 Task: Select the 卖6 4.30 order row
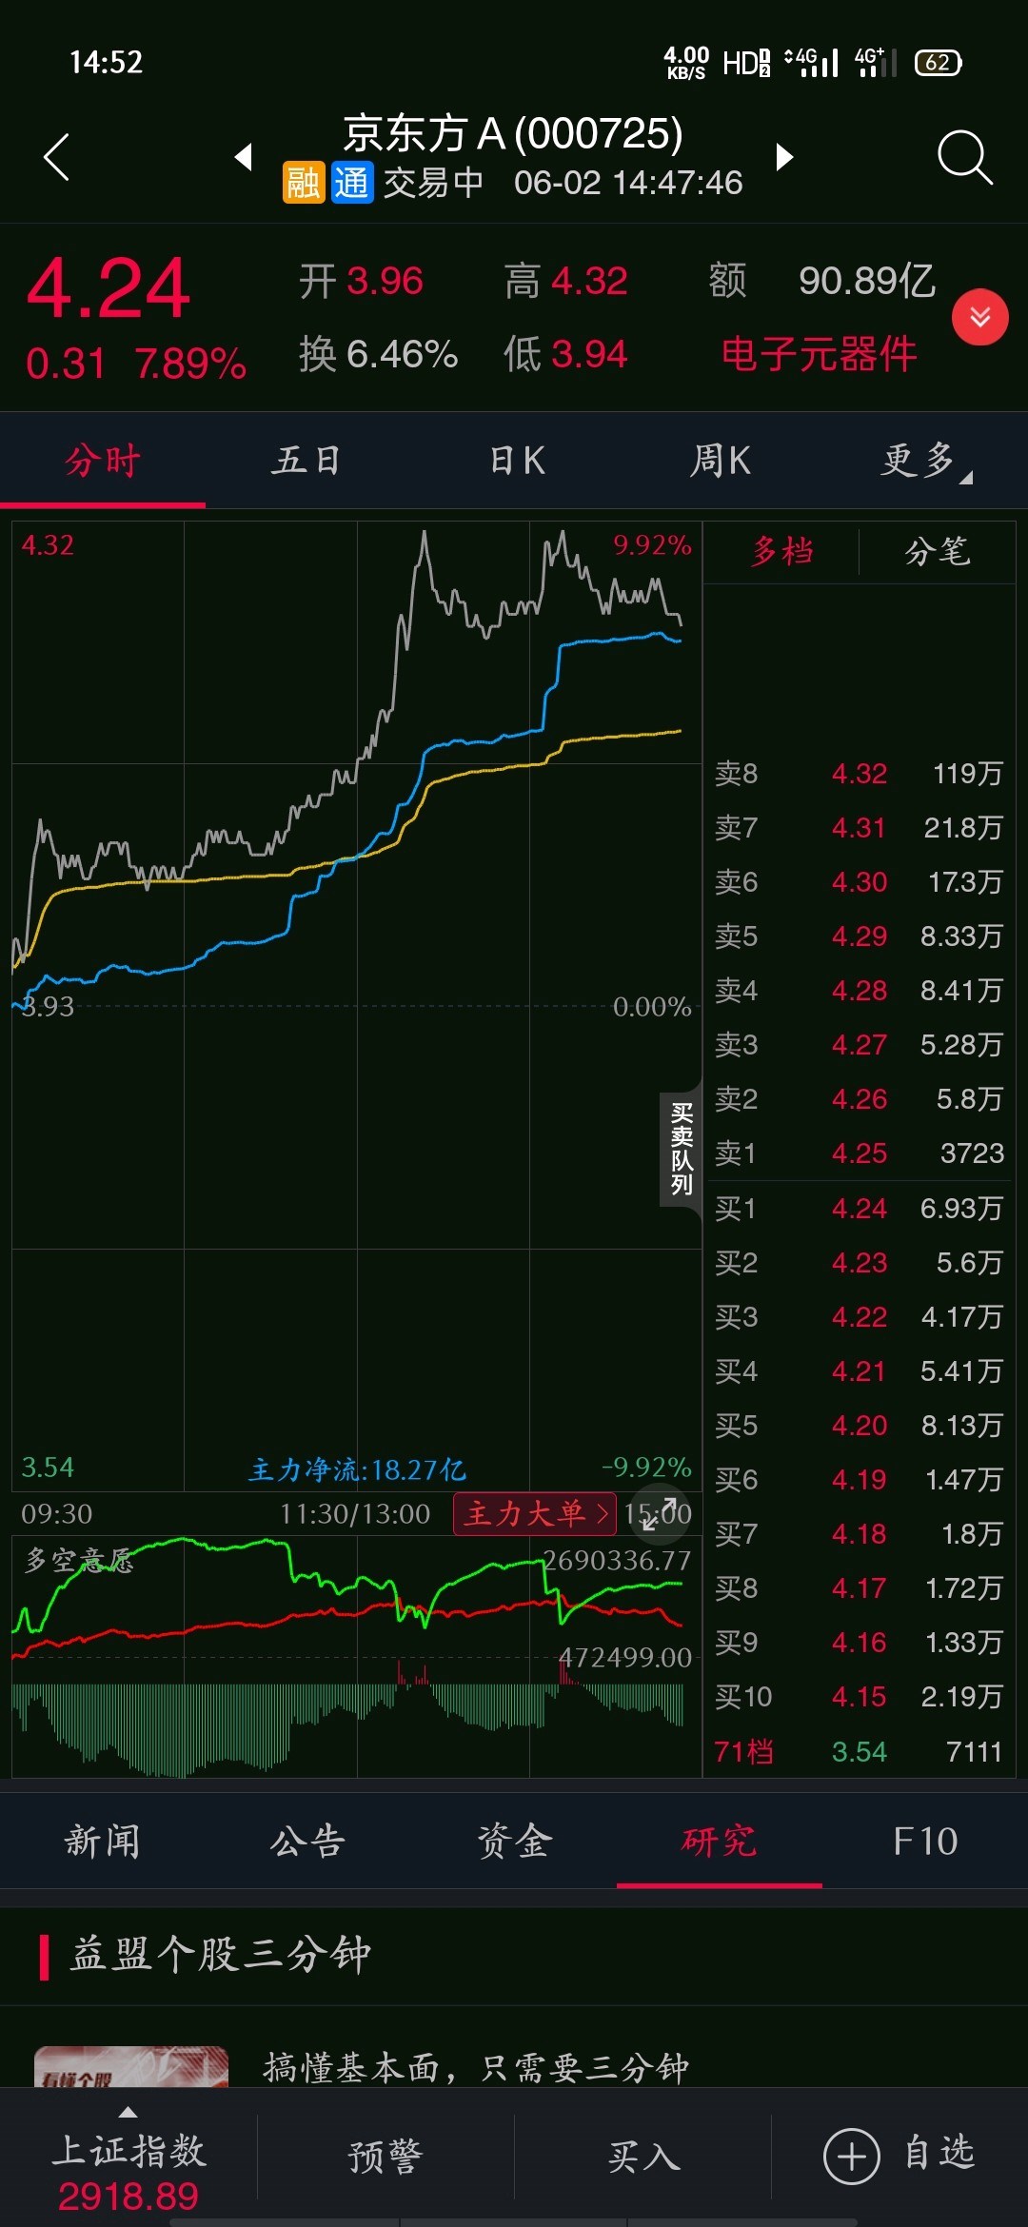[860, 882]
